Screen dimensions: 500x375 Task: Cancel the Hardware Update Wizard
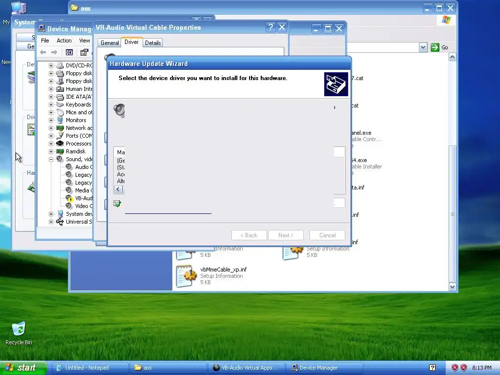point(327,235)
